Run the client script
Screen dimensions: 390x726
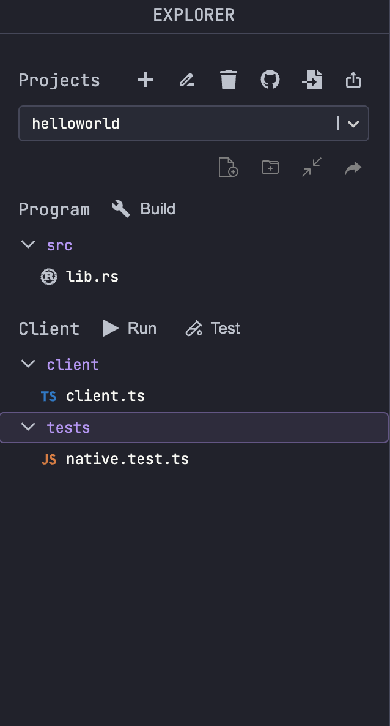point(130,329)
